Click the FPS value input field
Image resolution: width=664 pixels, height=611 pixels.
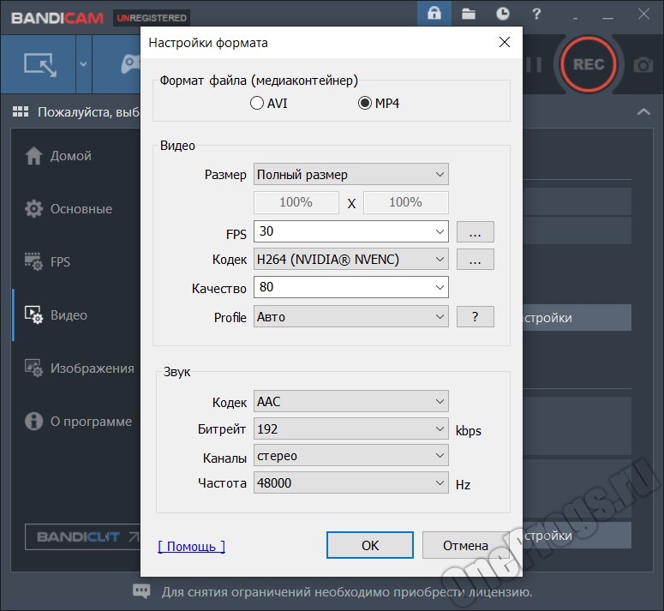[343, 231]
